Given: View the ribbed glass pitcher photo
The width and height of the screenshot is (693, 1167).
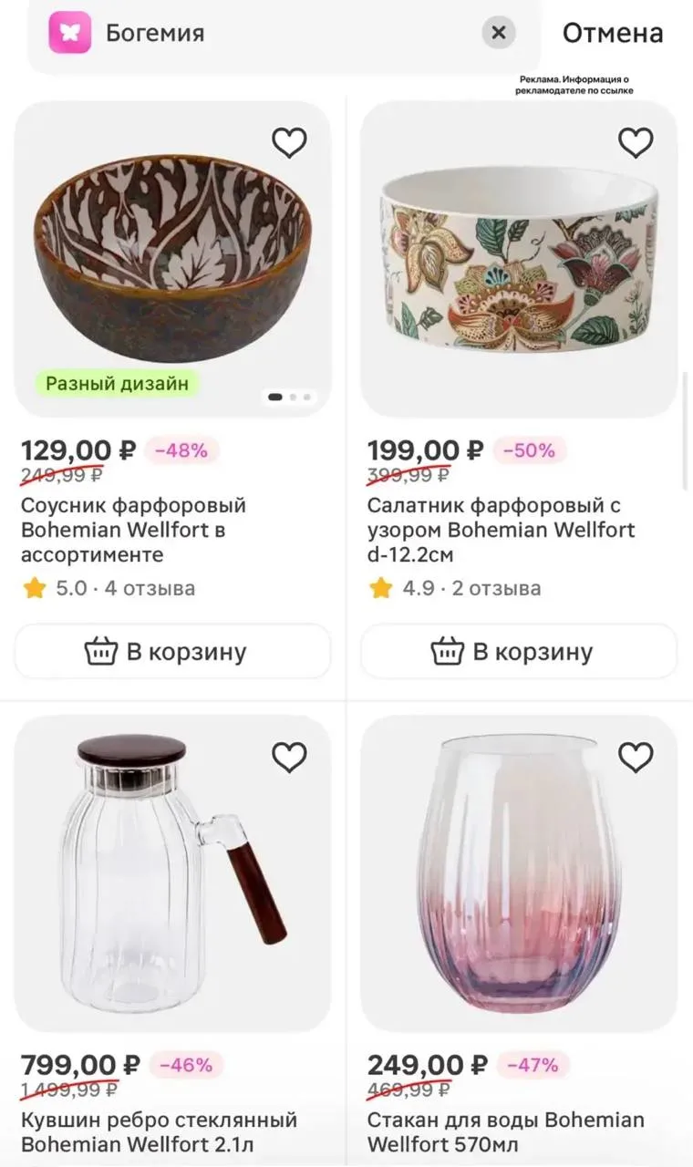Looking at the screenshot, I should point(172,873).
